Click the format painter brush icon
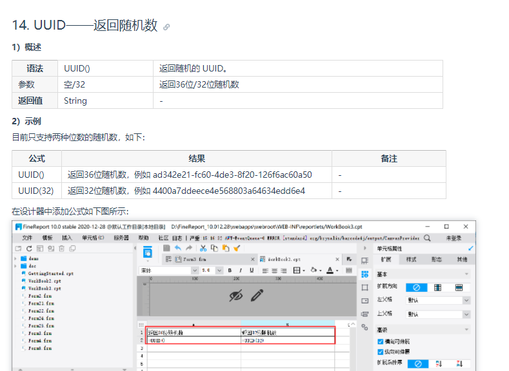Viewport: 509px width, 371px height. pos(237,248)
